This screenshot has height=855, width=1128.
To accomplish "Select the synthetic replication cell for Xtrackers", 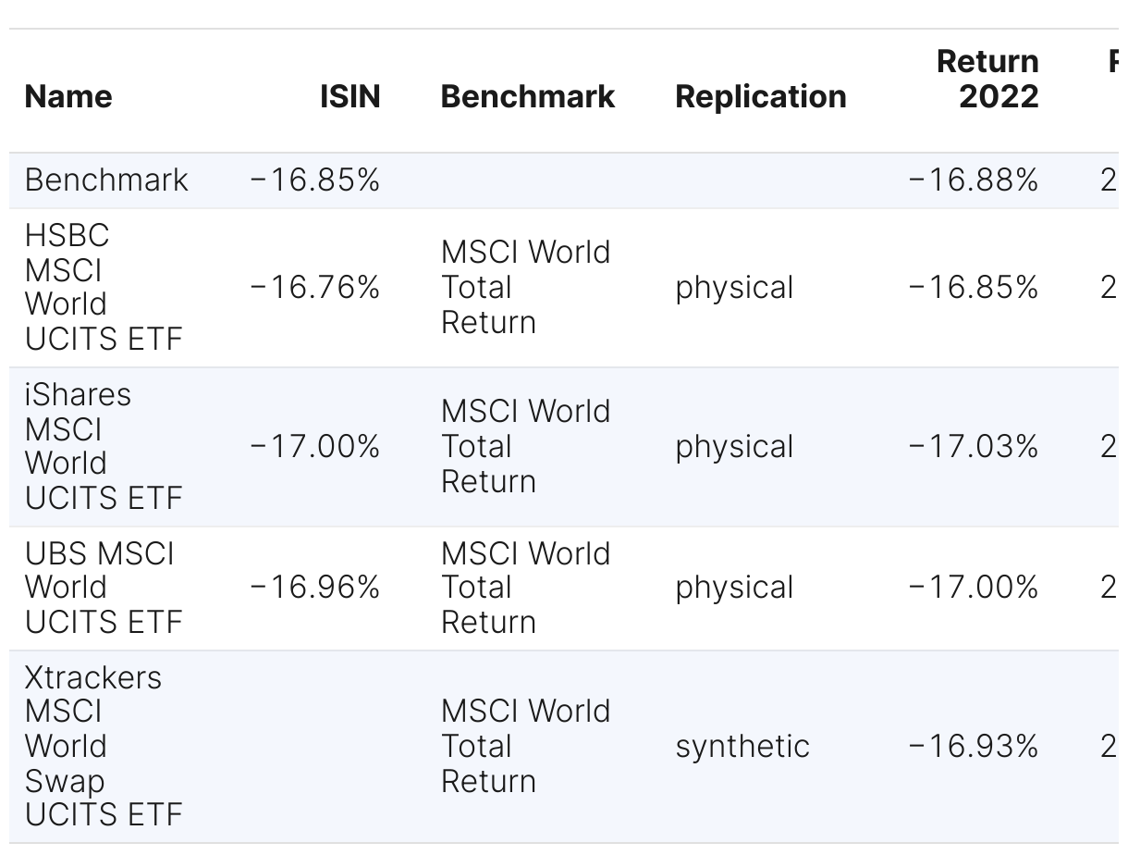I will (x=742, y=747).
